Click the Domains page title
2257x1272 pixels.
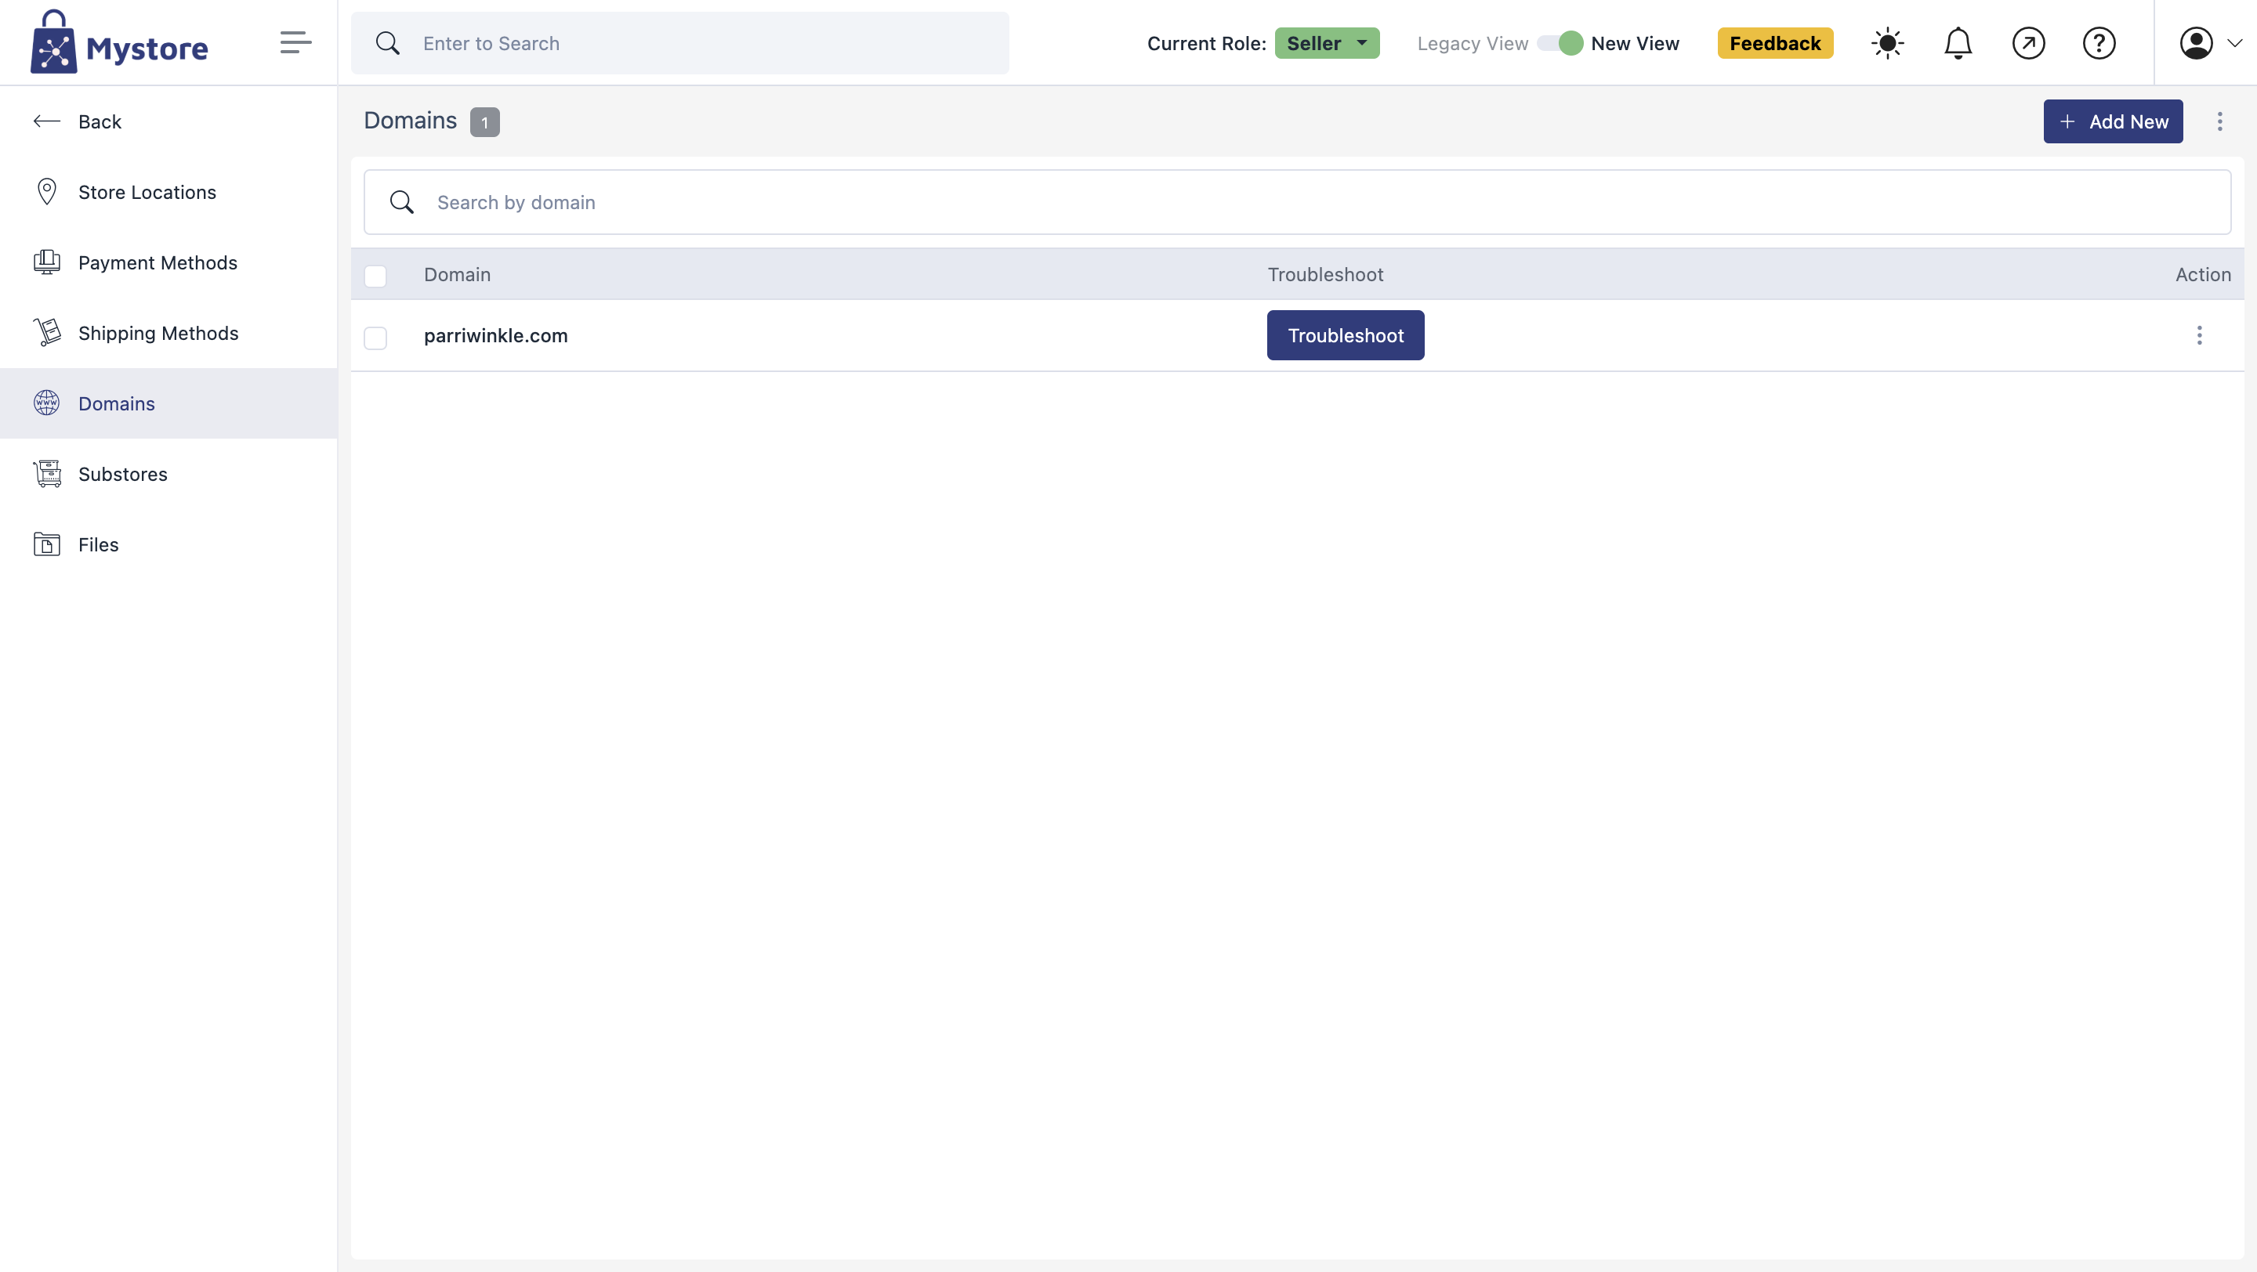410,121
